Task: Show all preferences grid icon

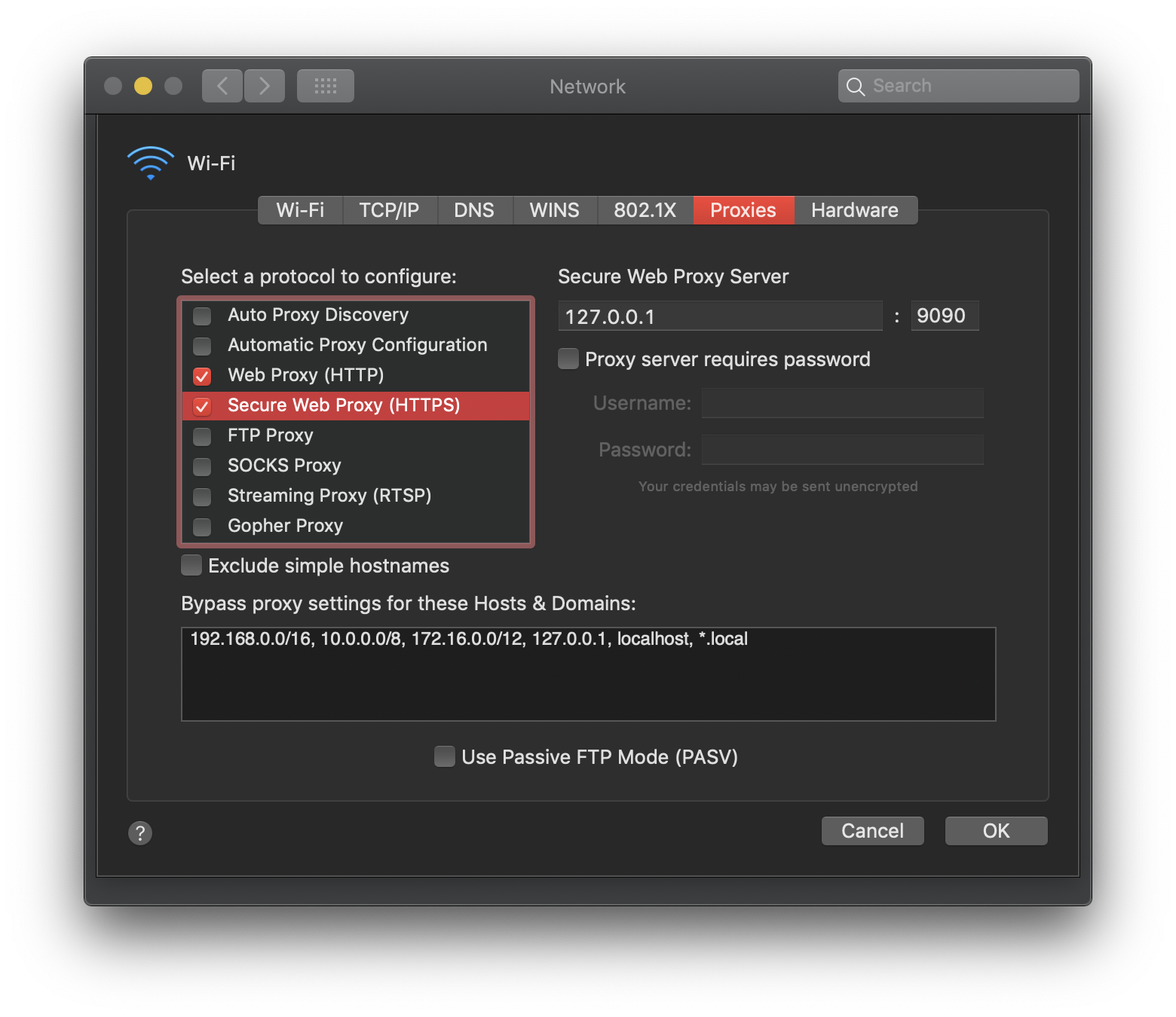Action: 326,86
